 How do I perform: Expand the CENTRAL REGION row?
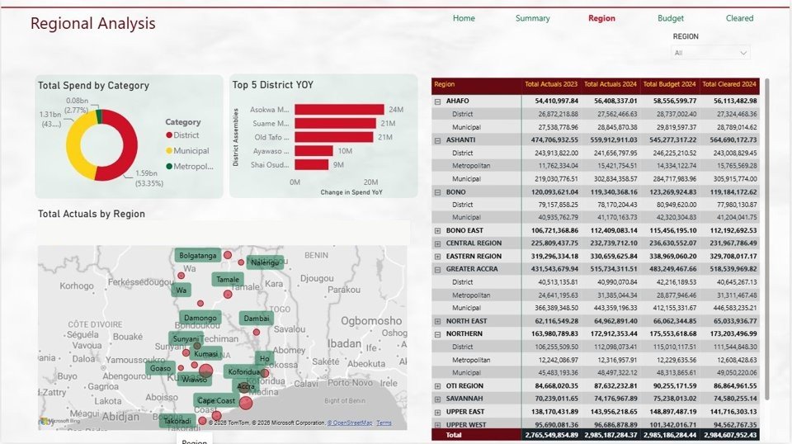pyautogui.click(x=437, y=243)
